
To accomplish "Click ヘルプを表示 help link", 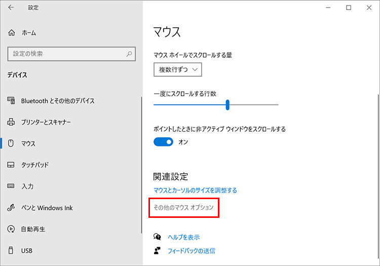I will [183, 237].
